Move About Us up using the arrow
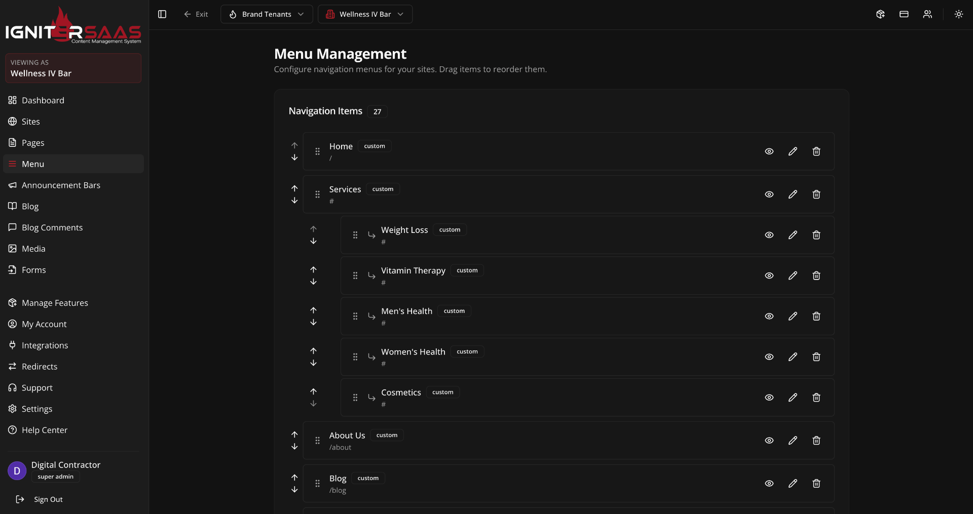973x514 pixels. (x=294, y=434)
